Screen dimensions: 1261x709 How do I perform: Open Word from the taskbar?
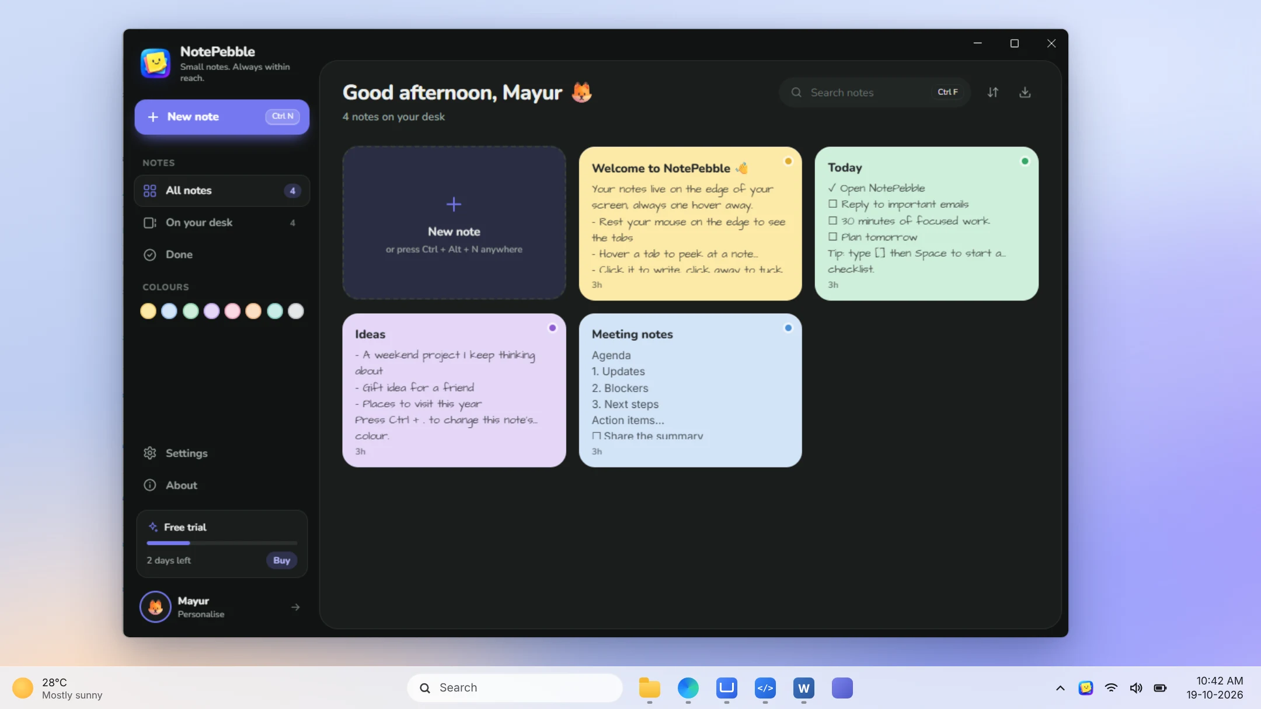pos(803,688)
